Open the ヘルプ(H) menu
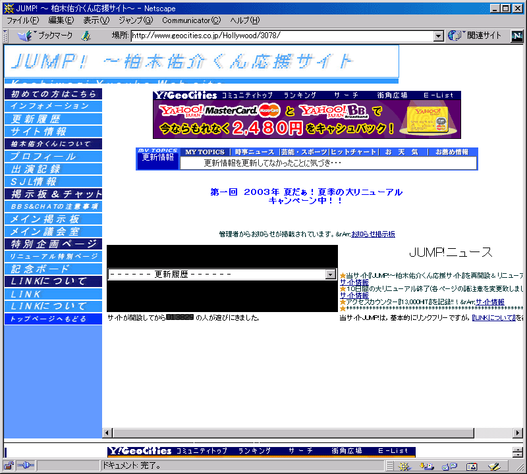This screenshot has height=474, width=527. pyautogui.click(x=245, y=20)
